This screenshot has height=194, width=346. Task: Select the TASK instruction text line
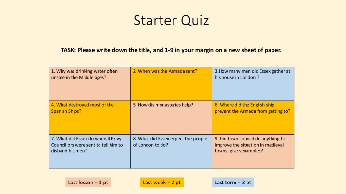[171, 50]
